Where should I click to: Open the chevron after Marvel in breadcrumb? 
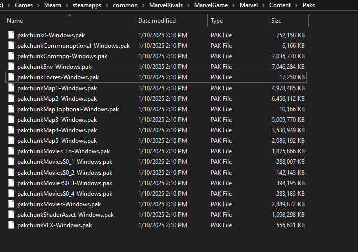pos(263,5)
